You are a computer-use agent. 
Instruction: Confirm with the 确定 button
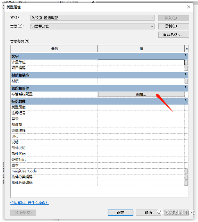coord(120,212)
